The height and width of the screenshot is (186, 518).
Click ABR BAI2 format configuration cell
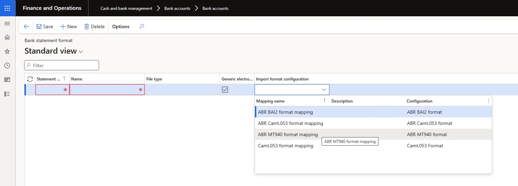pyautogui.click(x=424, y=112)
